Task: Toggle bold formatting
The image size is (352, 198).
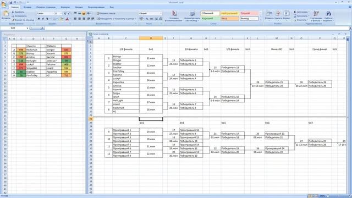Action: 38,19
